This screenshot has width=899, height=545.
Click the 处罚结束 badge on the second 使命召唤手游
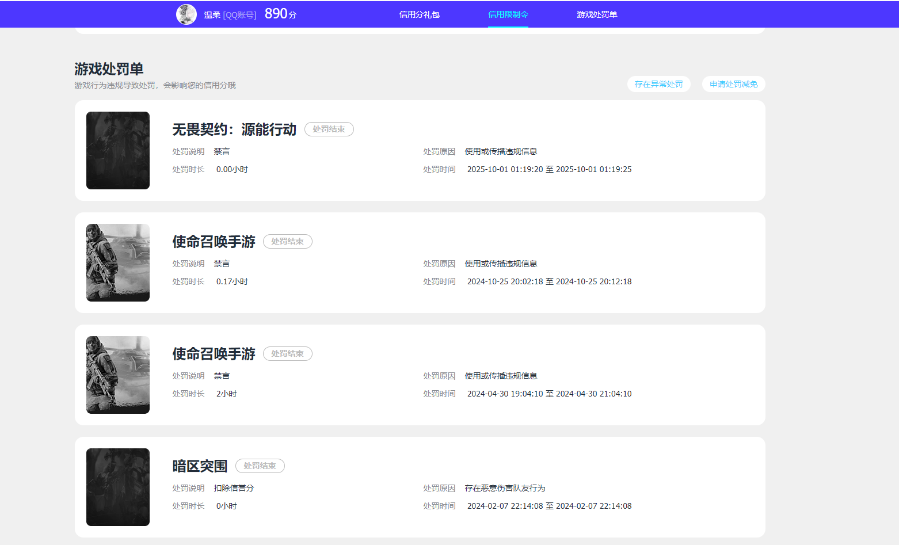point(288,353)
